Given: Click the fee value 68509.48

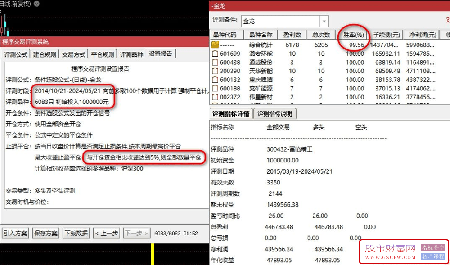Looking at the screenshot, I should pyautogui.click(x=387, y=71).
